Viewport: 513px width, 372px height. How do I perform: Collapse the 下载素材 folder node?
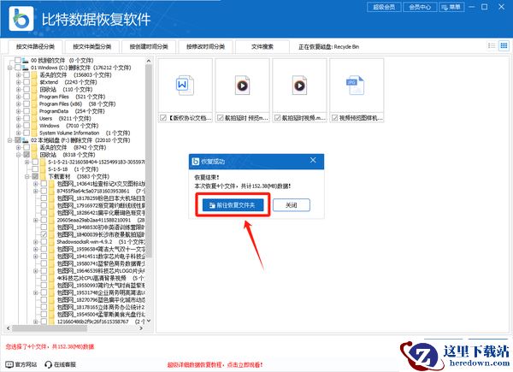(x=27, y=176)
